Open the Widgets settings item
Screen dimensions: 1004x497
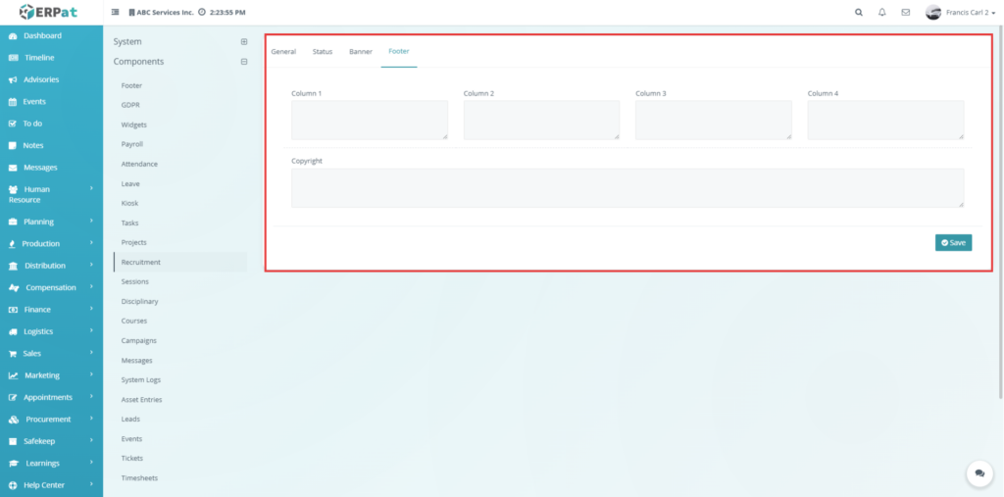[x=133, y=124]
